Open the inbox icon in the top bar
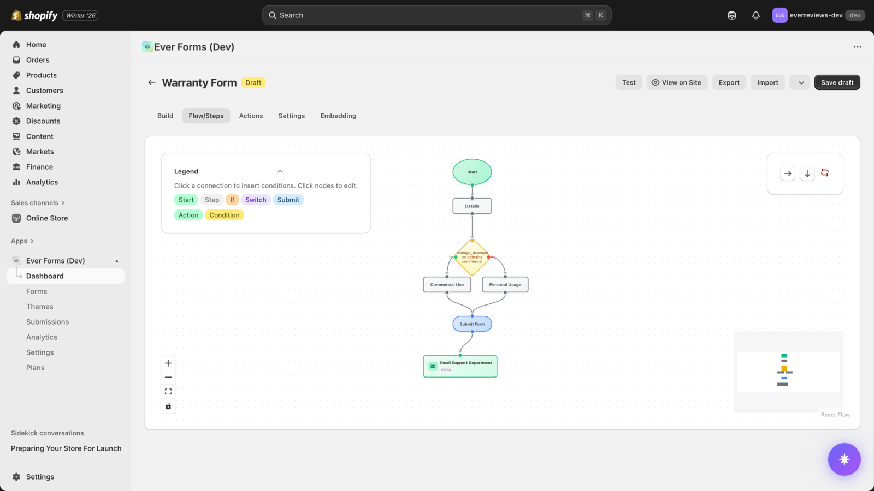874x491 pixels. [731, 15]
